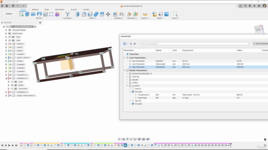Select the Measure tool in Inspect

coord(145,14)
